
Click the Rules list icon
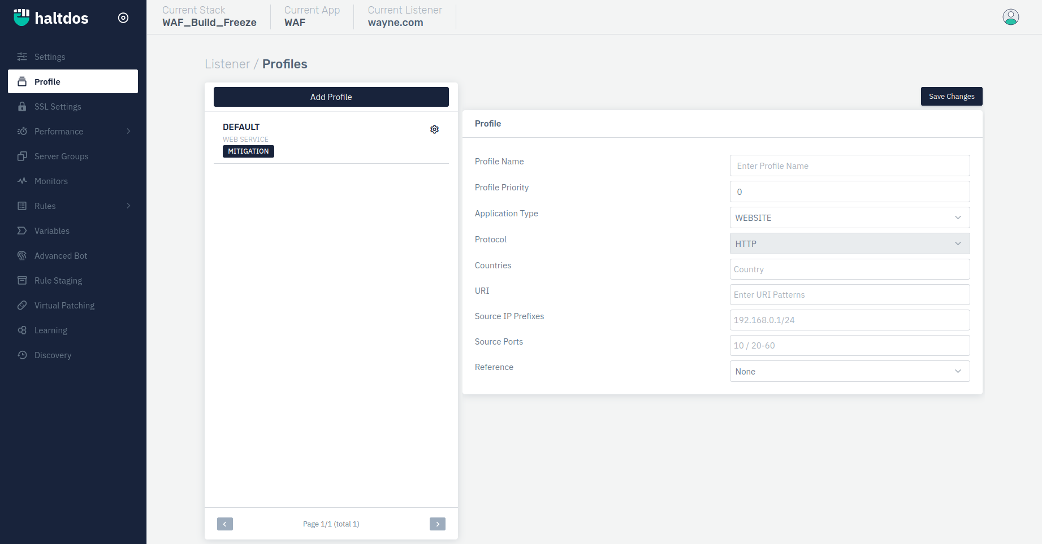click(x=22, y=206)
